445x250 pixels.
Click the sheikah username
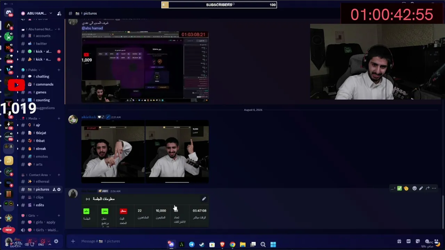pos(89,117)
